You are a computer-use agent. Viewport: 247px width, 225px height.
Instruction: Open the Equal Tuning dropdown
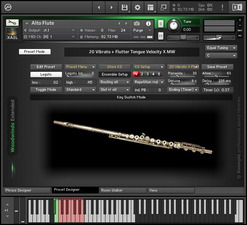pyautogui.click(x=221, y=48)
